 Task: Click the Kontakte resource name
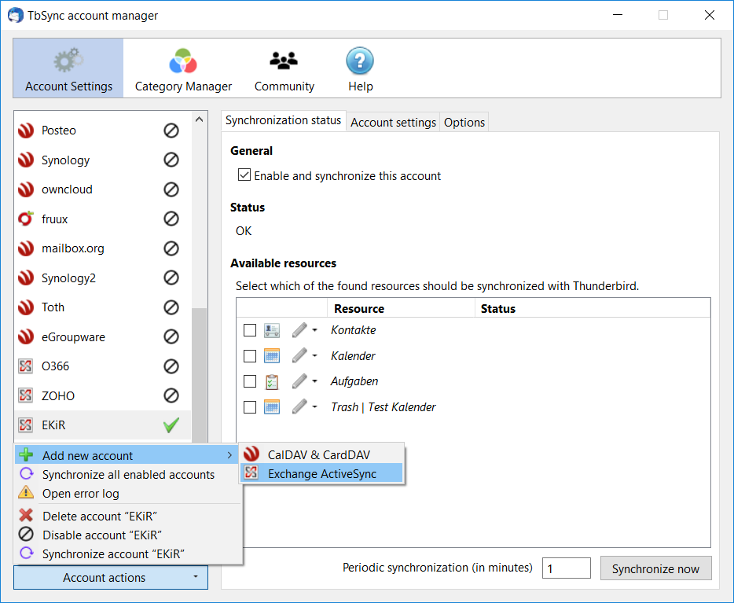[x=353, y=330]
